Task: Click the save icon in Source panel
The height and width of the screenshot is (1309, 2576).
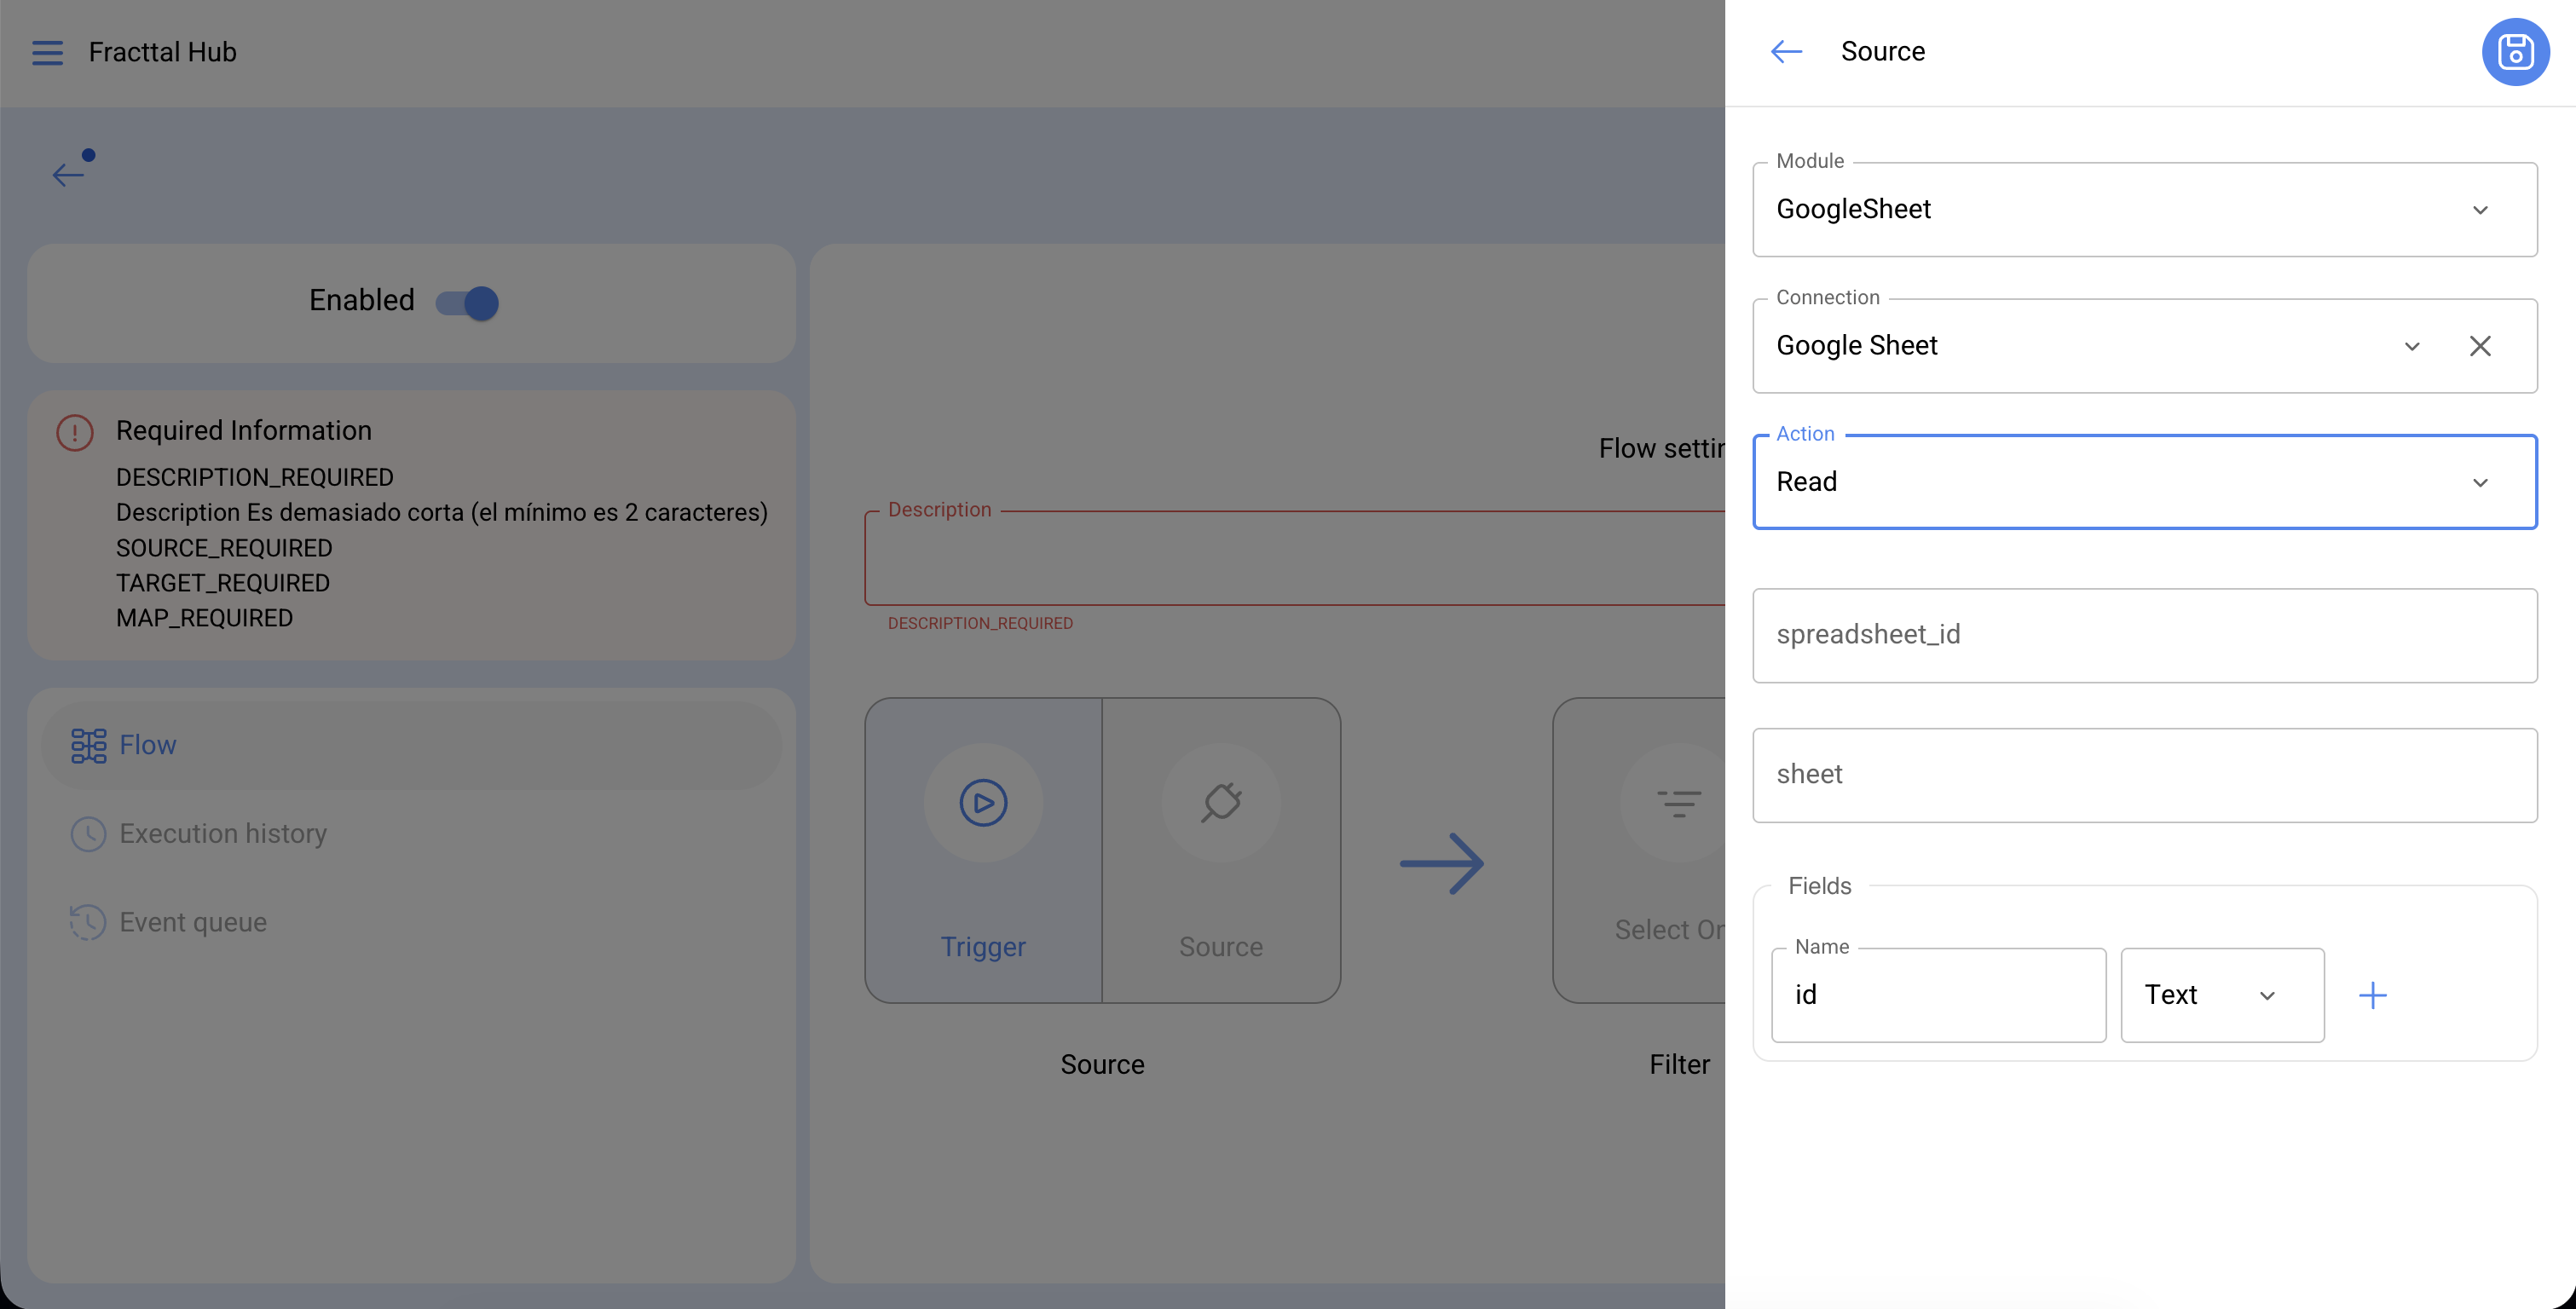Action: click(2514, 52)
